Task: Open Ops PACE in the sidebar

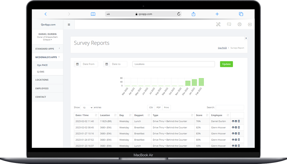Action: click(x=48, y=65)
